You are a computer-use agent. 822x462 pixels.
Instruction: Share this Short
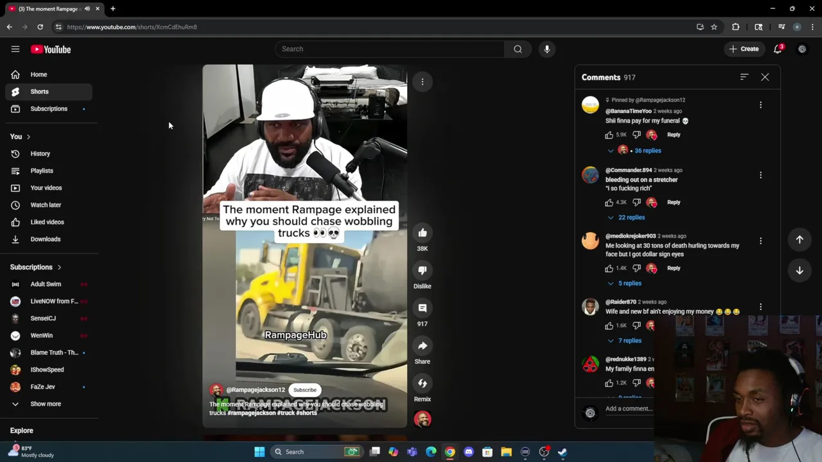coord(423,346)
